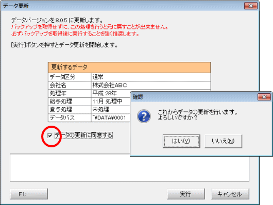
Task: Click the 賞与処理 row label
Action: pyautogui.click(x=70, y=110)
